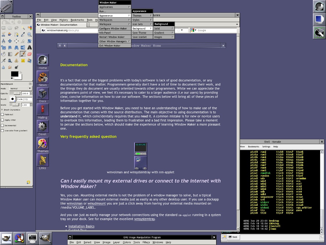
Task: Select the Move tool
Action: 10,41
